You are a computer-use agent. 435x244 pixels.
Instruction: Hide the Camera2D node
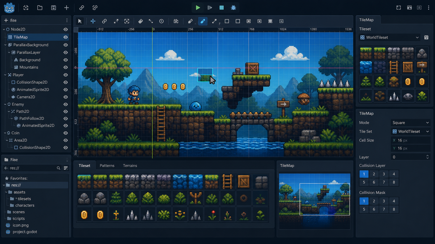[x=66, y=97]
